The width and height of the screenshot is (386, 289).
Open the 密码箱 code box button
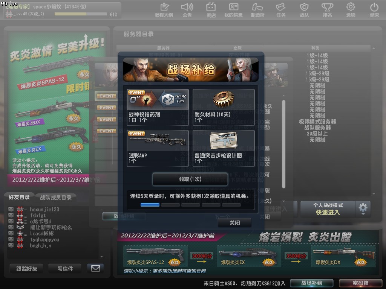point(361,283)
